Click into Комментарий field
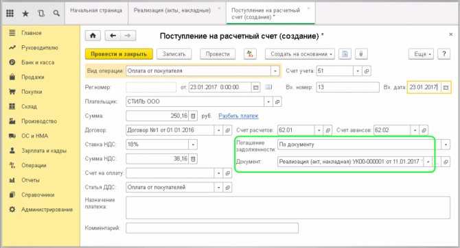Screen dimensions: 460x248 [212, 228]
